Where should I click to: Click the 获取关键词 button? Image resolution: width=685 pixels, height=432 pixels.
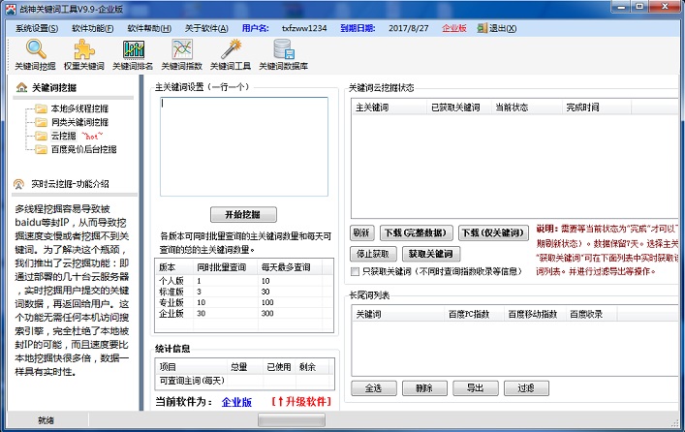[x=431, y=254]
